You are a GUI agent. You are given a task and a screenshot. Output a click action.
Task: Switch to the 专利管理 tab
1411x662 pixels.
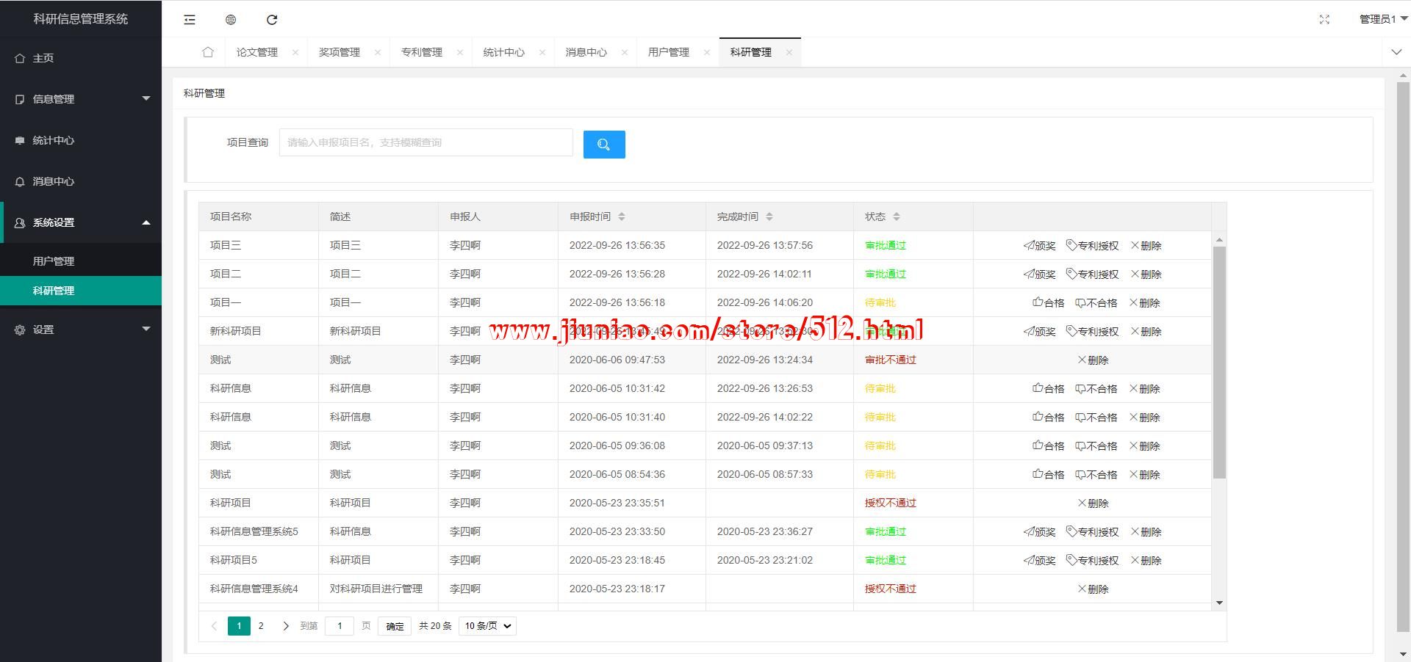click(x=422, y=52)
